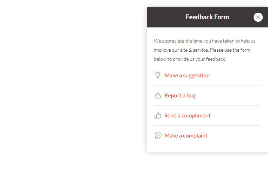Click the thumbs-up compliment icon
The height and width of the screenshot is (186, 268).
coord(158,115)
